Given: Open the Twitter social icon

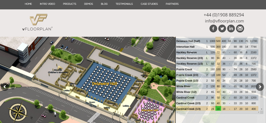Looking at the screenshot, I should click(x=222, y=28).
